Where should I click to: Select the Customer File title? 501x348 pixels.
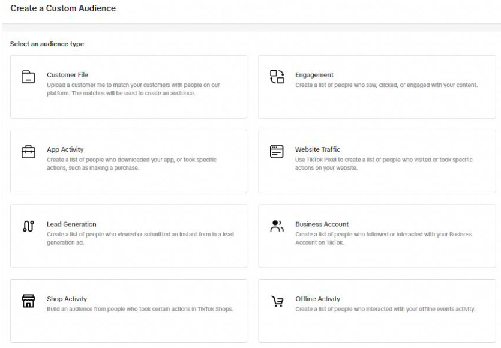coord(67,75)
